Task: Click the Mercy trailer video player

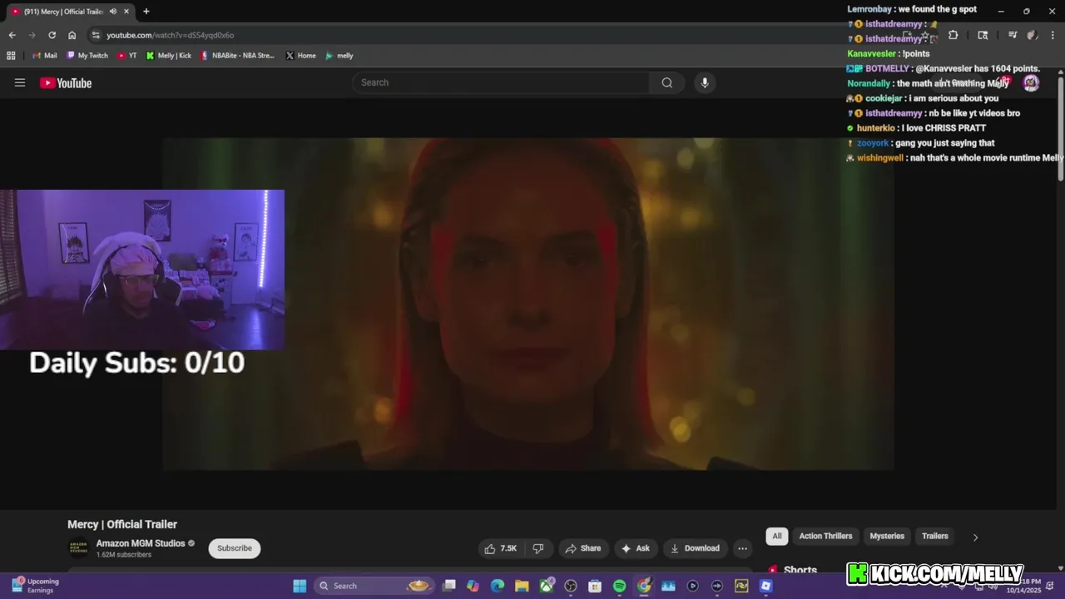Action: (x=528, y=304)
